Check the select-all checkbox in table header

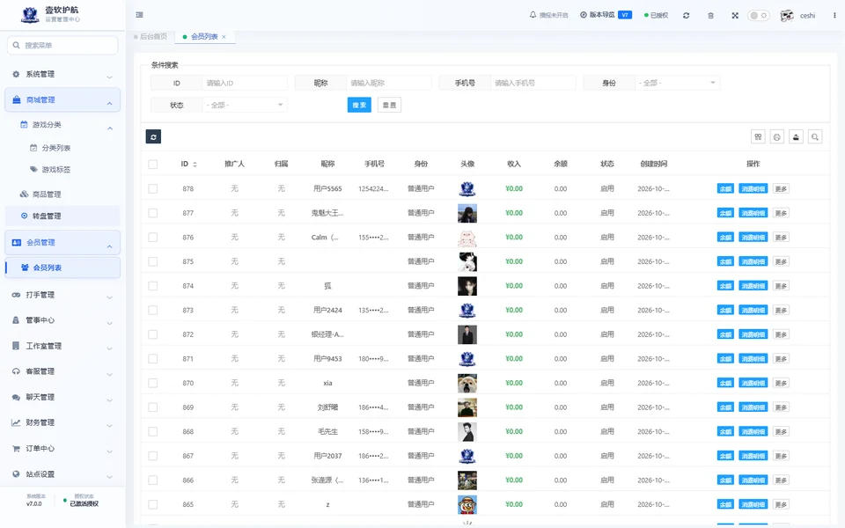153,165
